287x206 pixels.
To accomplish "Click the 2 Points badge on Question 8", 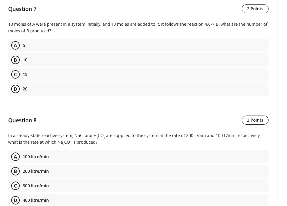I will (x=255, y=120).
